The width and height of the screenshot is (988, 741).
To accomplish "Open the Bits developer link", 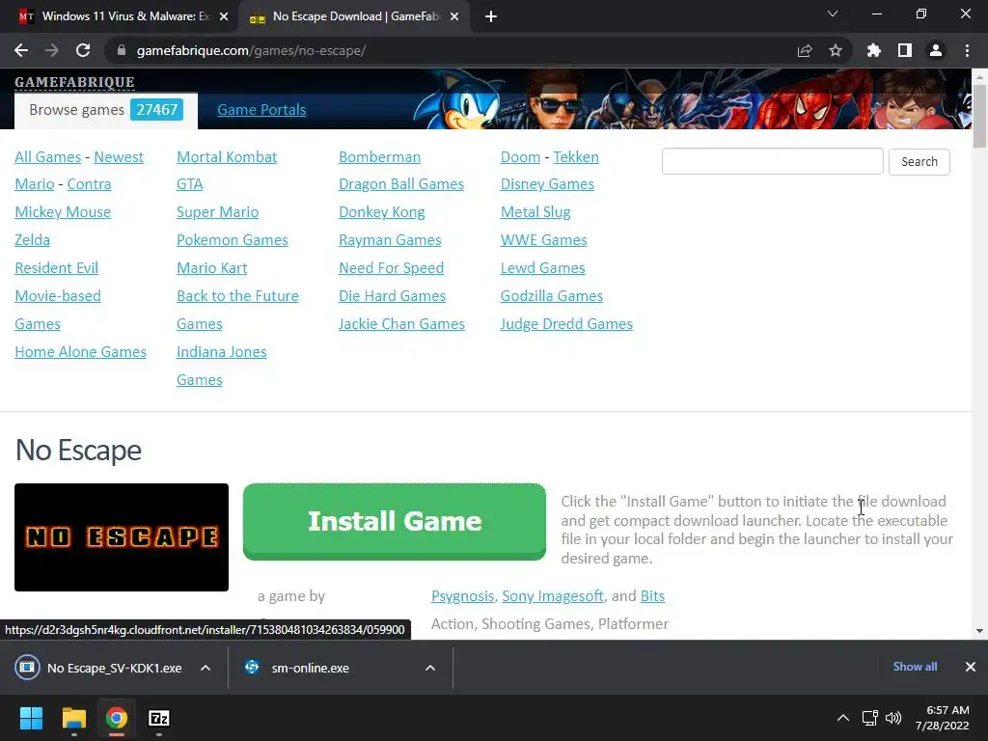I will click(x=652, y=596).
